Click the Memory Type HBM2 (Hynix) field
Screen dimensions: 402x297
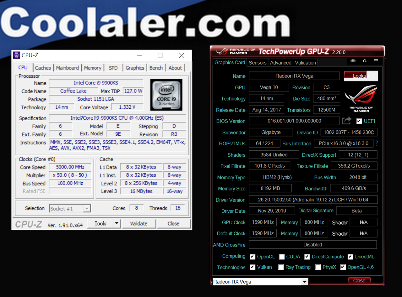pyautogui.click(x=277, y=177)
